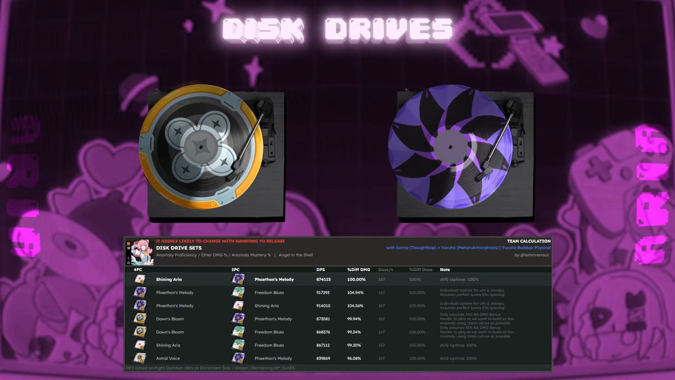Click the 4PC column header
675x380 pixels.
click(138, 270)
